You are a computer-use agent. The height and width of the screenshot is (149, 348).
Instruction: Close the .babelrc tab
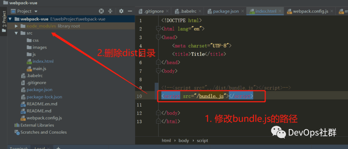[x=200, y=11]
